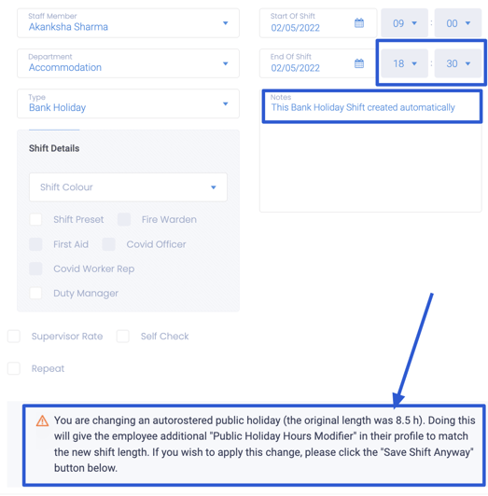
Task: Tick the Repeat checkbox
Action: 14,368
